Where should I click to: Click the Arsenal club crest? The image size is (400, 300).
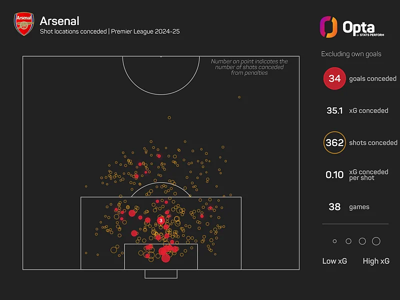[24, 23]
